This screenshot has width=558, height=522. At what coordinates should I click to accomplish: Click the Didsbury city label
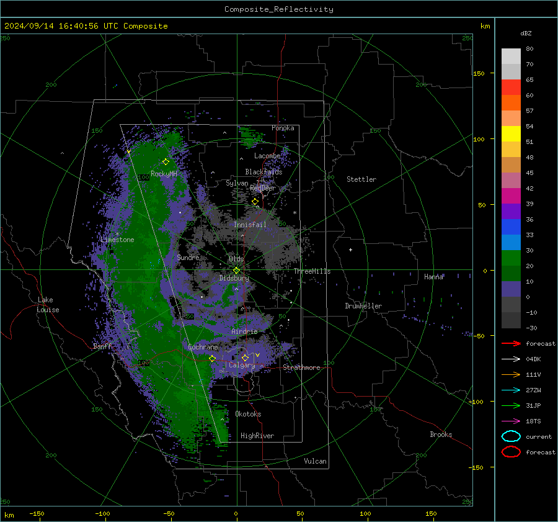point(234,278)
